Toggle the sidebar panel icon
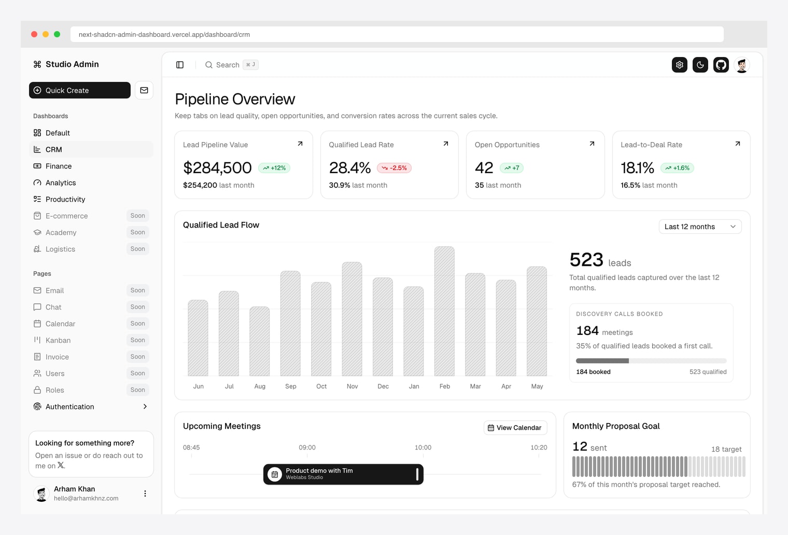The height and width of the screenshot is (535, 788). point(180,65)
